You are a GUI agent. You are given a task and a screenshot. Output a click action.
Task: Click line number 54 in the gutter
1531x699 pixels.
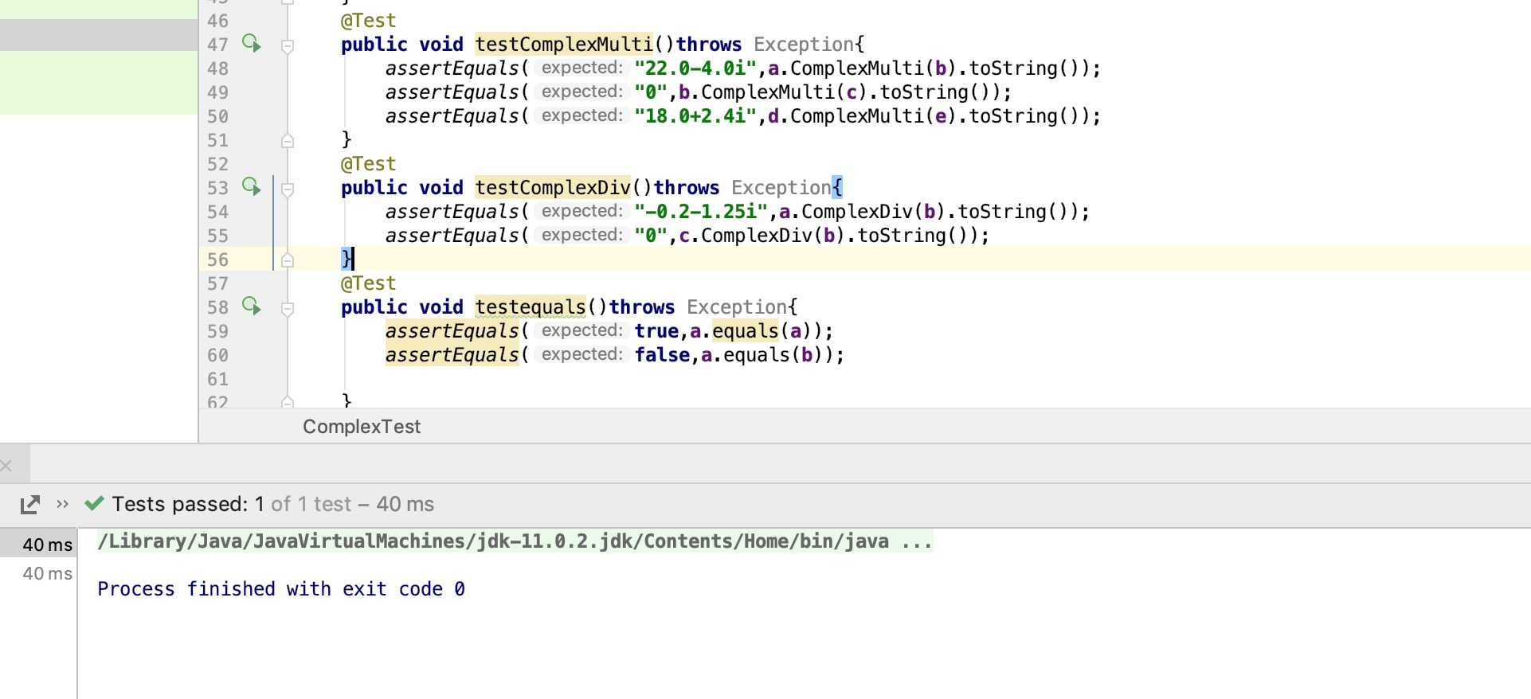pos(217,212)
